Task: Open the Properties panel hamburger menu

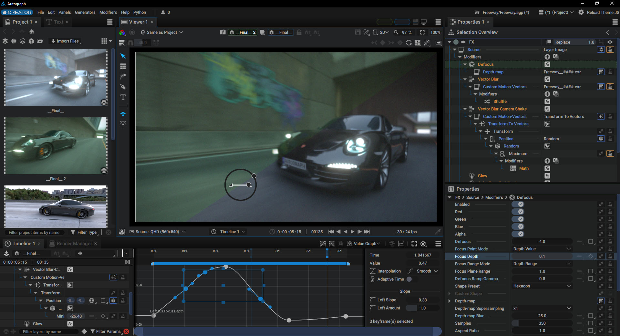Action: click(615, 22)
